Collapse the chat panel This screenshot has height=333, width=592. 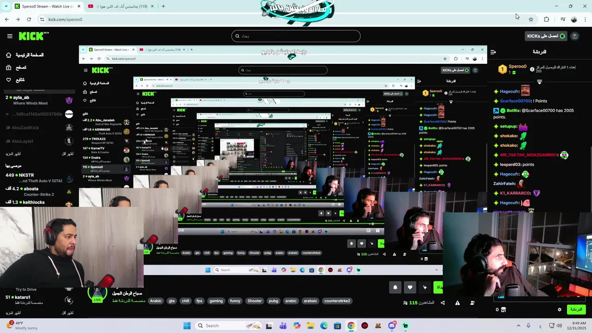[x=493, y=52]
